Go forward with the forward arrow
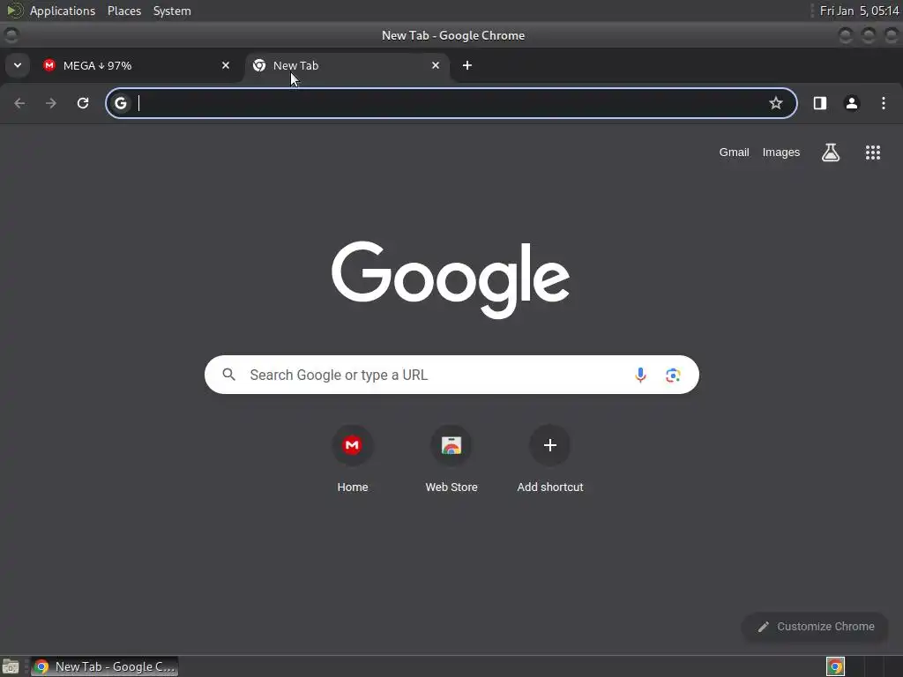This screenshot has height=677, width=903. [51, 103]
